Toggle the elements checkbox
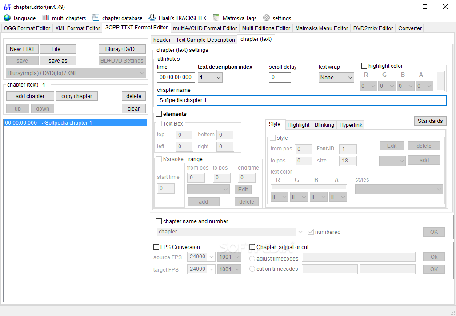The image size is (456, 316). 159,114
